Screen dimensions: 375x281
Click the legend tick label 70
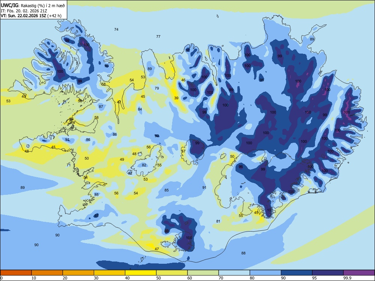[x=221, y=278]
